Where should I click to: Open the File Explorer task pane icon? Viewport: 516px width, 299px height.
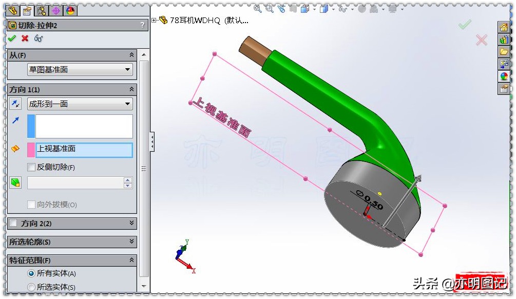click(x=505, y=51)
